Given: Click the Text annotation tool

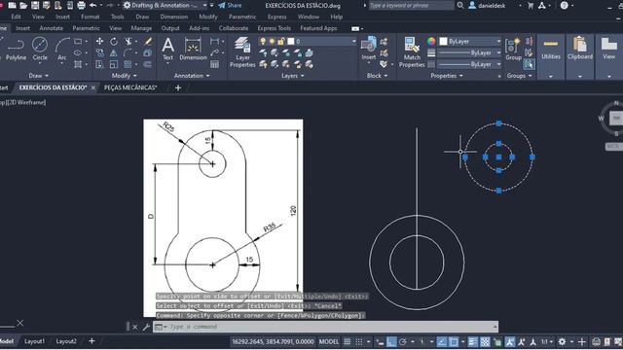Looking at the screenshot, I should click(x=168, y=49).
